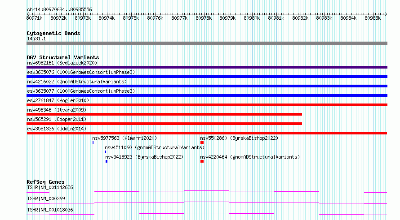Image resolution: width=400 pixels, height=220 pixels.
Task: Select TSHR|NM_000369 gene label
Action: coord(46,198)
